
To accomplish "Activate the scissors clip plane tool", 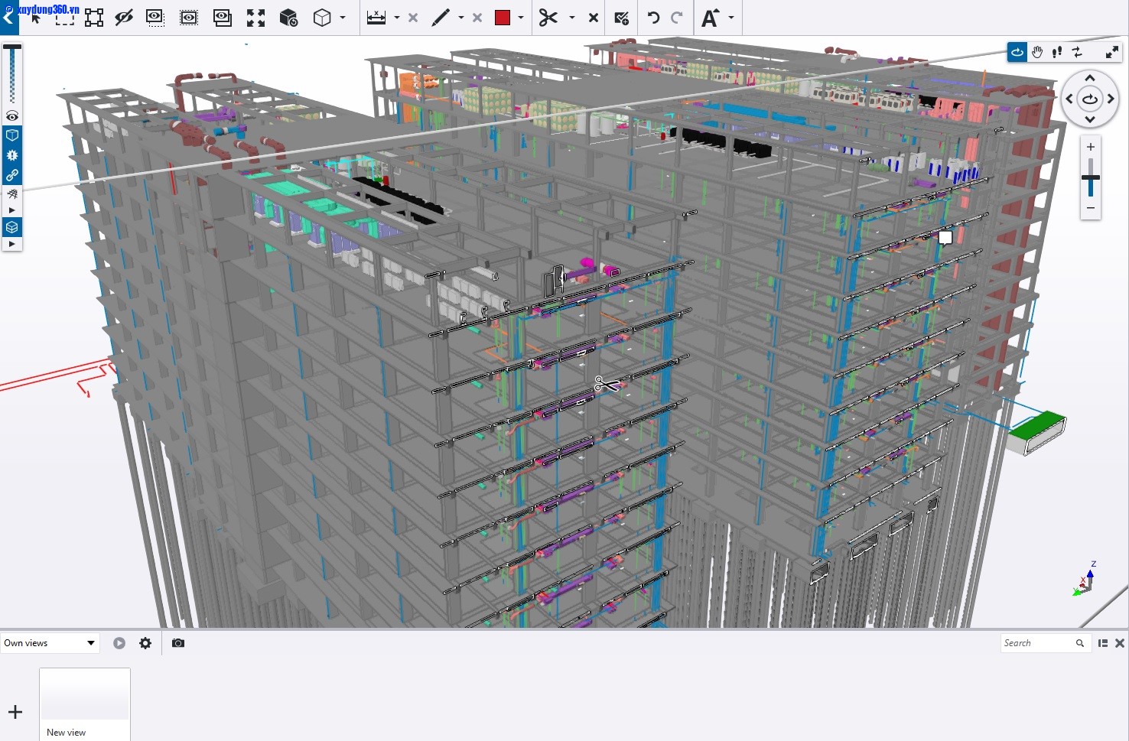I will pyautogui.click(x=548, y=18).
